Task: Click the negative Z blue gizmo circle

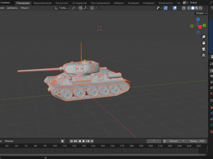Action: point(198,32)
